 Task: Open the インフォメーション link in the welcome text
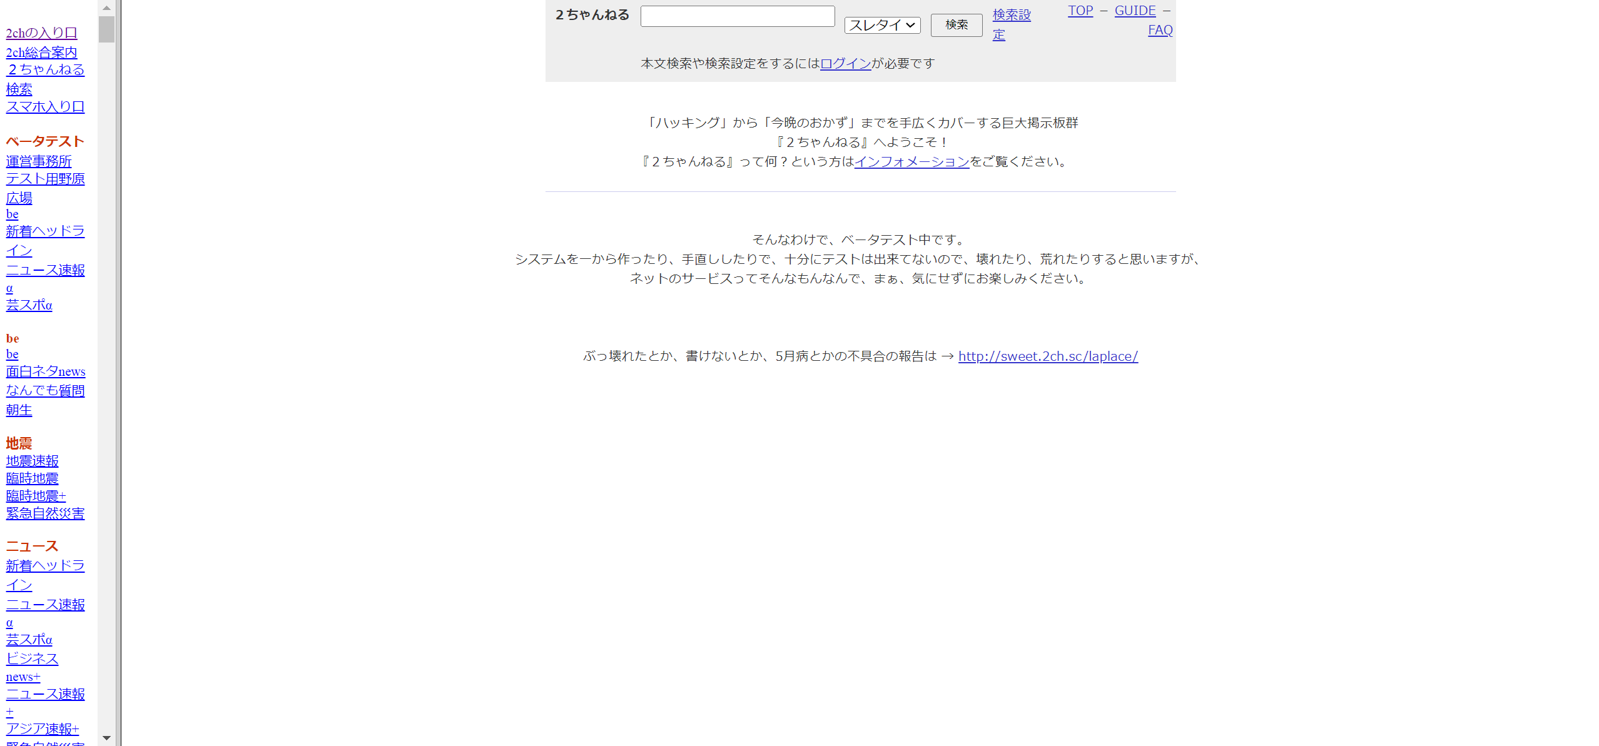click(x=911, y=161)
